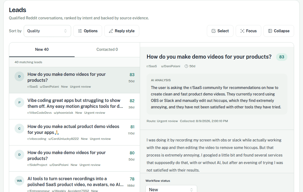Viewport: 303px width, 192px height.
Task: Switch to the New 40 tab
Action: coord(42,49)
